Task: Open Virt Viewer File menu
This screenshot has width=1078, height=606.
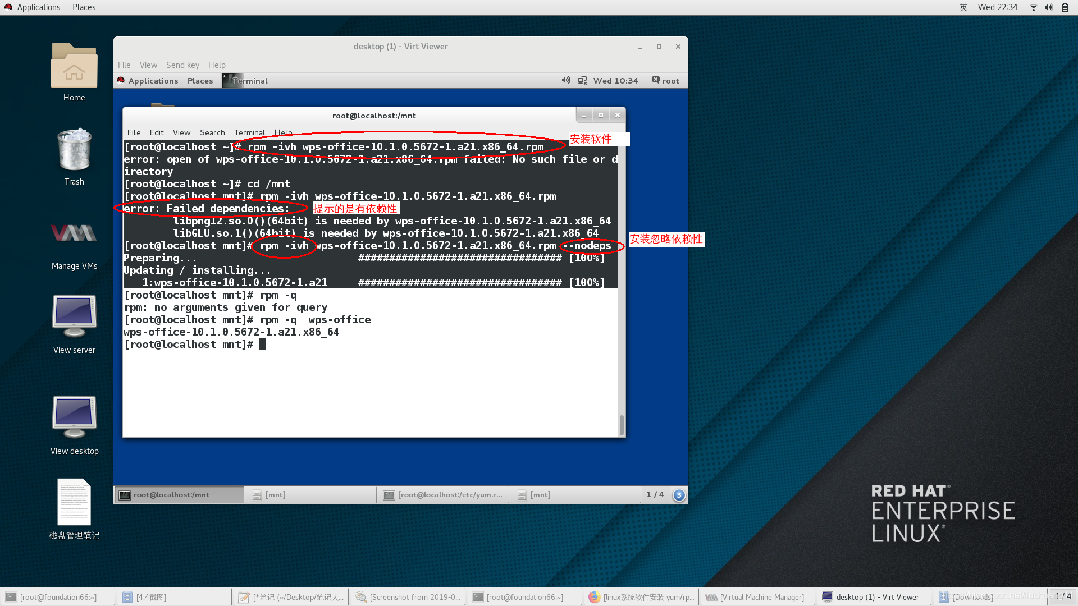Action: pyautogui.click(x=124, y=65)
